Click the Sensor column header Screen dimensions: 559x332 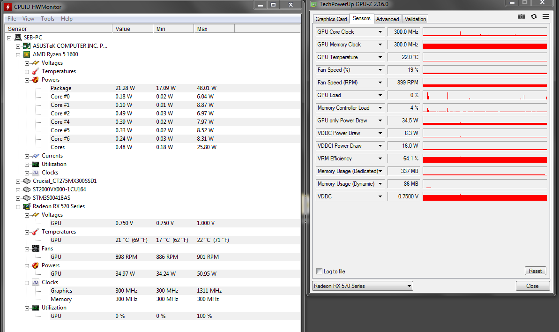[x=59, y=29]
